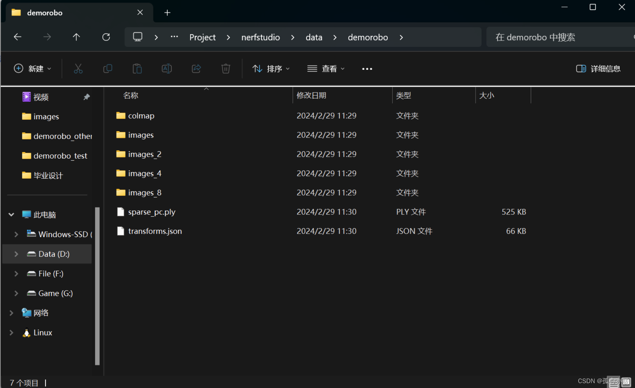The width and height of the screenshot is (635, 388).
Task: Expand the Windows-SSD drive node
Action: (16, 234)
